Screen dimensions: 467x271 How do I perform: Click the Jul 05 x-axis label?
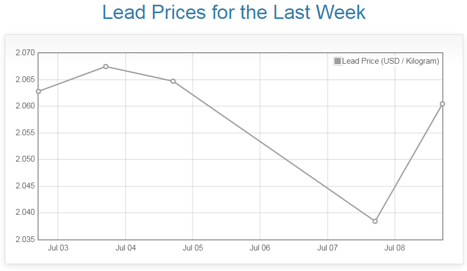(x=192, y=248)
